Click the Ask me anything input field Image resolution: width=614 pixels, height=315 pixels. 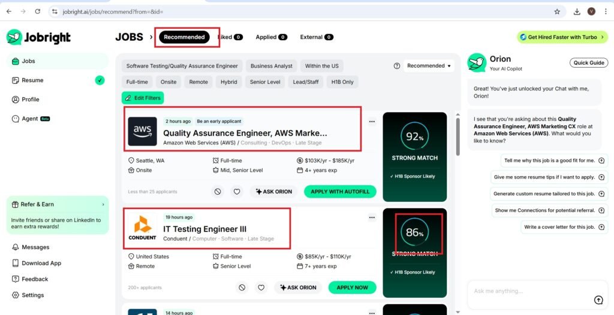click(x=528, y=291)
